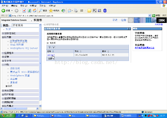The height and width of the screenshot is (118, 167).
Task: Go back with the IE Back arrow
Action: [3, 11]
